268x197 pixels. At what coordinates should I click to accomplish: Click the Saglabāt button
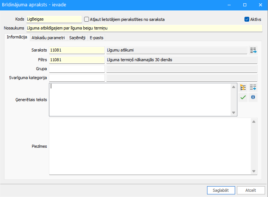point(221,190)
